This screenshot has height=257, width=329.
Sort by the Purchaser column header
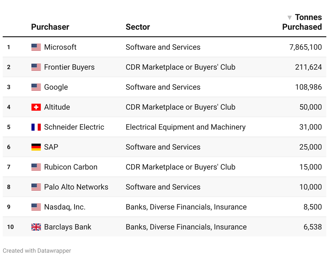point(50,27)
